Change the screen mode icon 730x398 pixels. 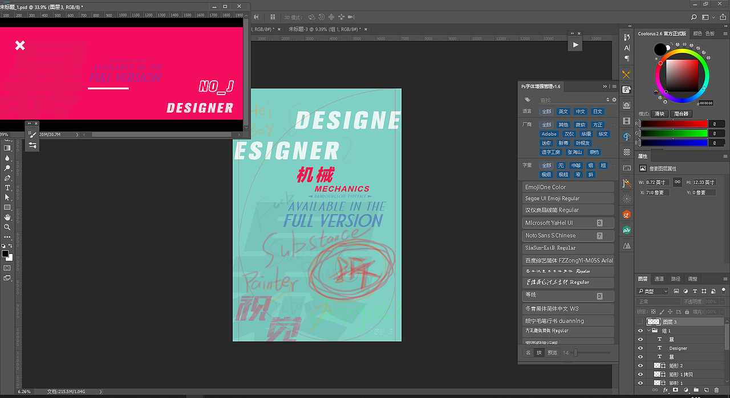[7, 278]
